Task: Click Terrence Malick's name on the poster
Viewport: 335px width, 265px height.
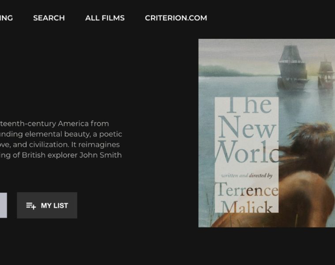Action: 246,198
